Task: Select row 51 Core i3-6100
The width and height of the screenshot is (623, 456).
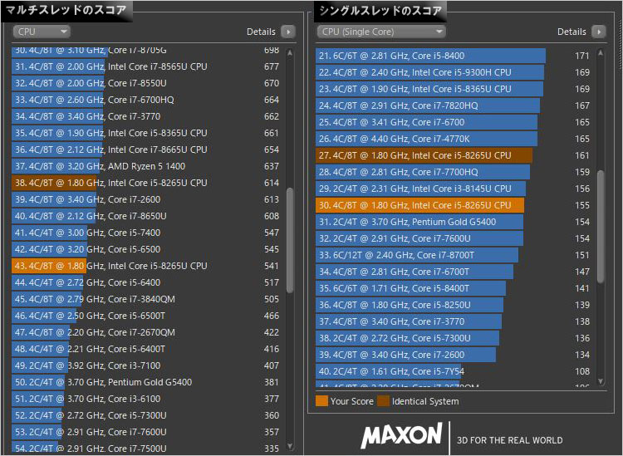Action: tap(145, 399)
